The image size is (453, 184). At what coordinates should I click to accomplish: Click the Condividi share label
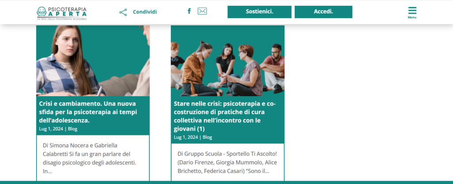145,12
